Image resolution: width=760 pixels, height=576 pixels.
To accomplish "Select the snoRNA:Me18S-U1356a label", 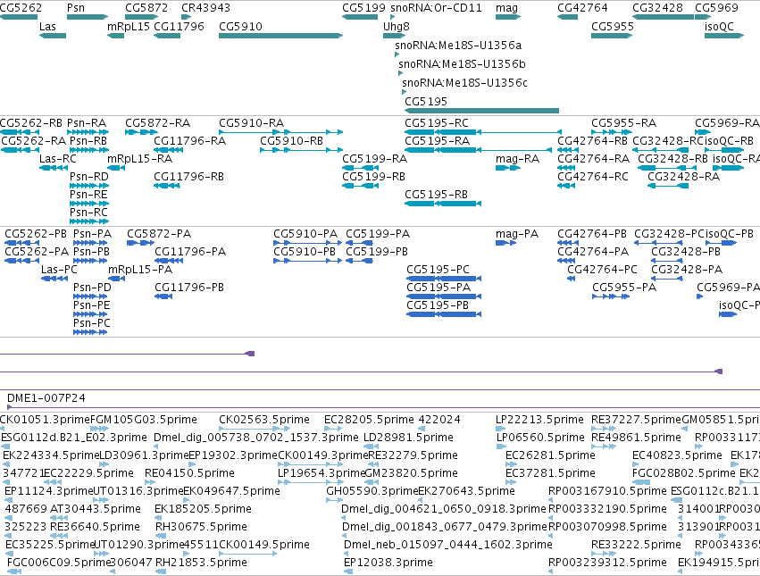I will (458, 45).
